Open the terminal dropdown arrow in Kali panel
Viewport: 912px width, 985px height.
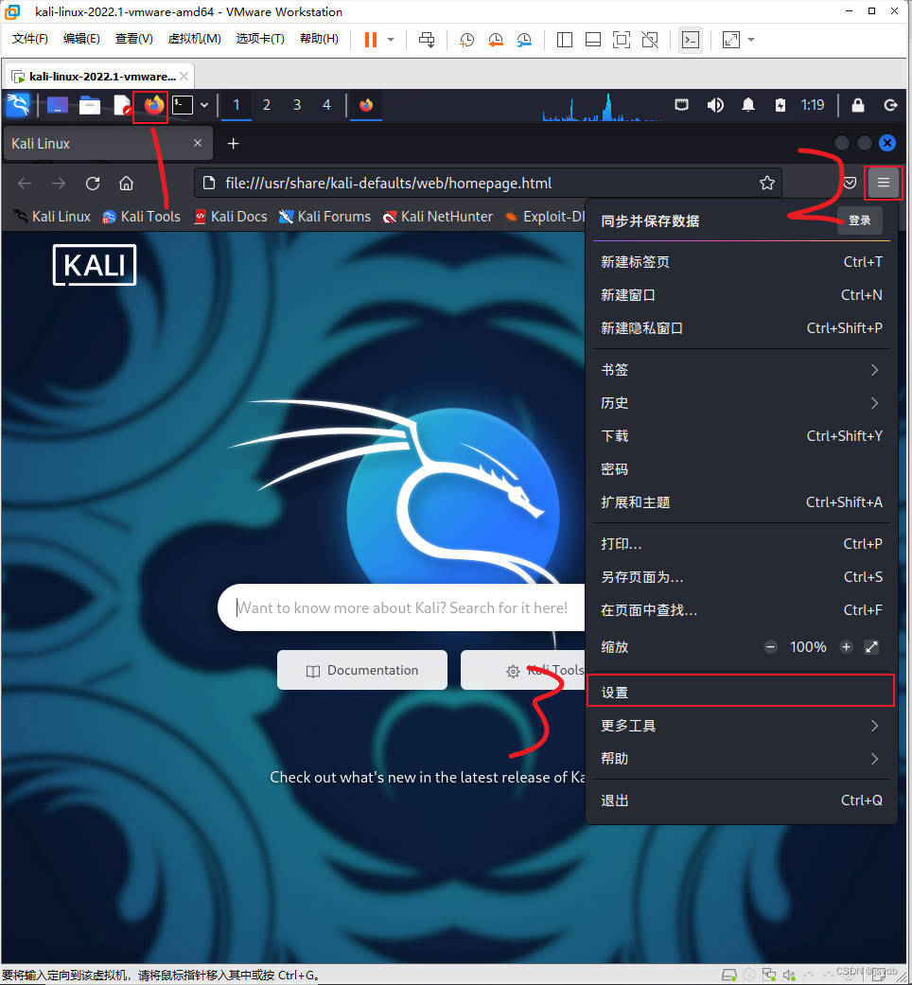click(203, 105)
